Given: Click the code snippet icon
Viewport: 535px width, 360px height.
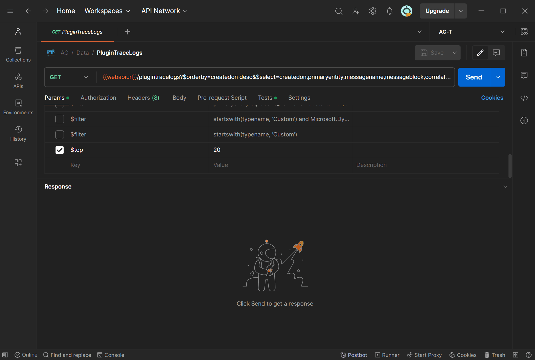Looking at the screenshot, I should pos(524,98).
